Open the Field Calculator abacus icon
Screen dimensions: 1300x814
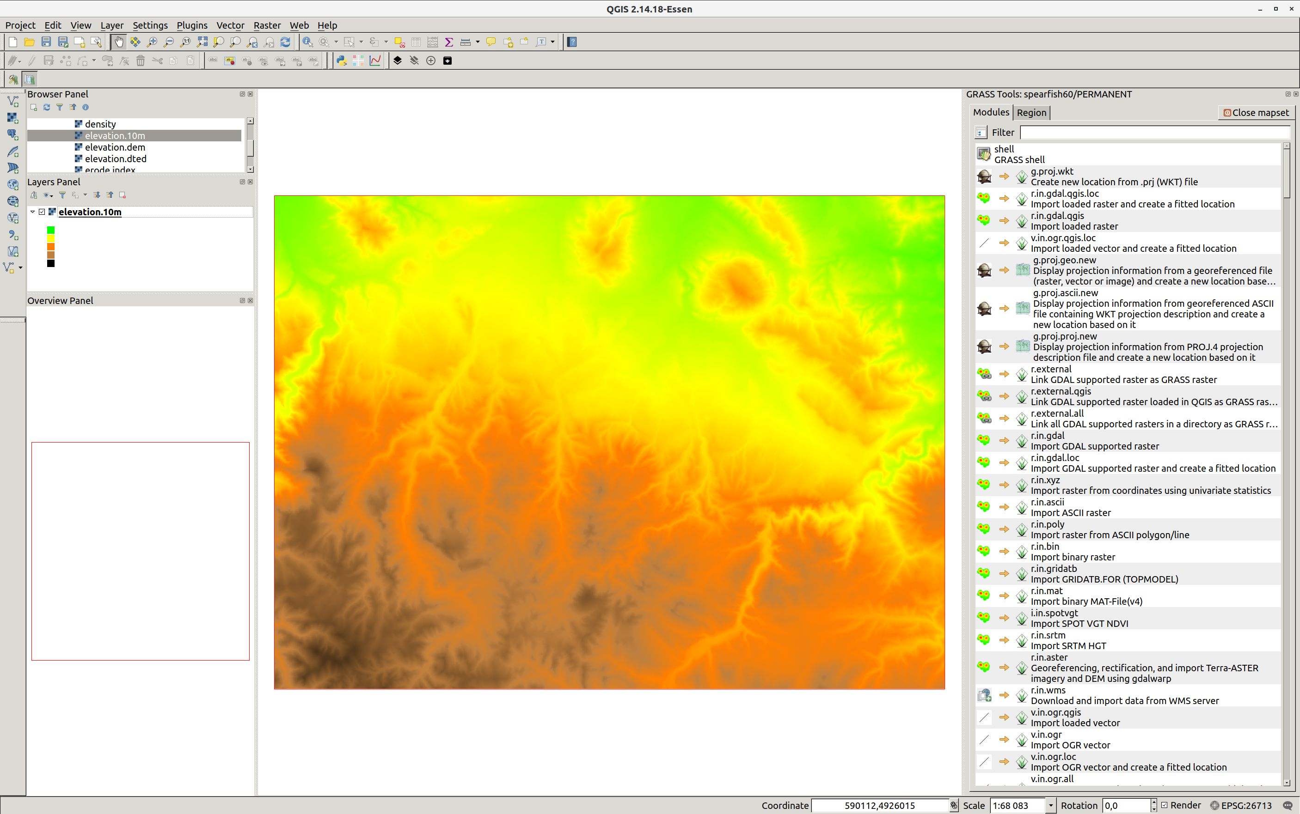pyautogui.click(x=432, y=42)
